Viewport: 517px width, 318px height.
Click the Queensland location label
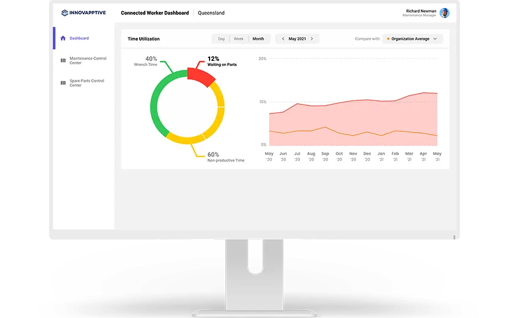tap(211, 13)
